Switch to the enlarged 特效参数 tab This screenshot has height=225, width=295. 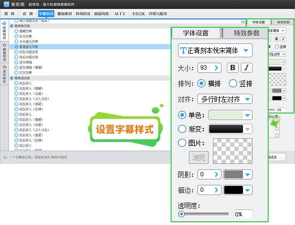(247, 33)
